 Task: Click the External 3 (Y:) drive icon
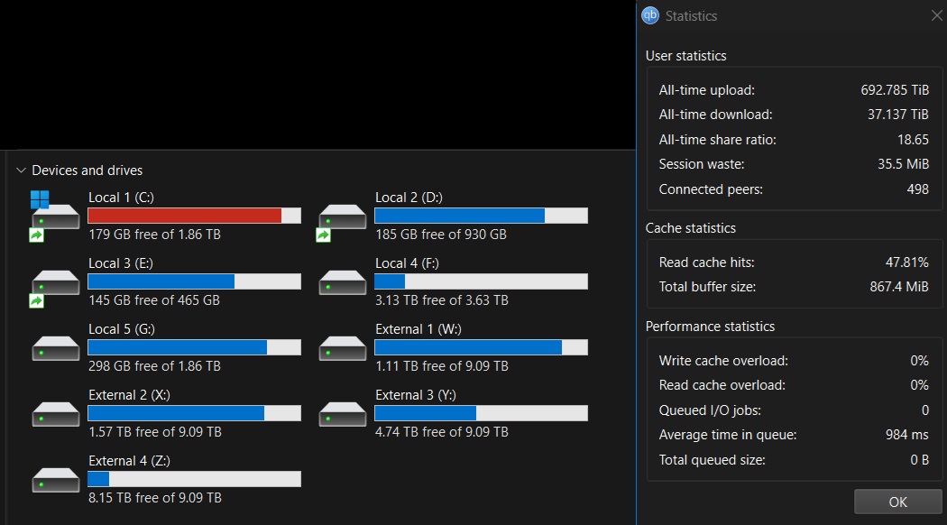click(x=343, y=414)
